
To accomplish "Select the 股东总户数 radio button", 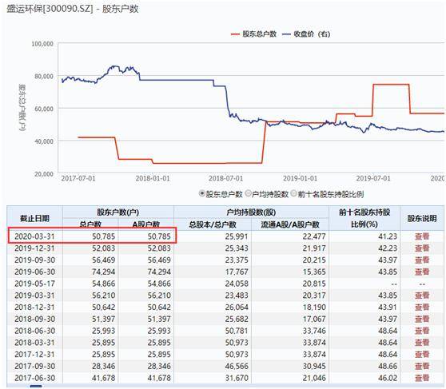I will tap(202, 194).
